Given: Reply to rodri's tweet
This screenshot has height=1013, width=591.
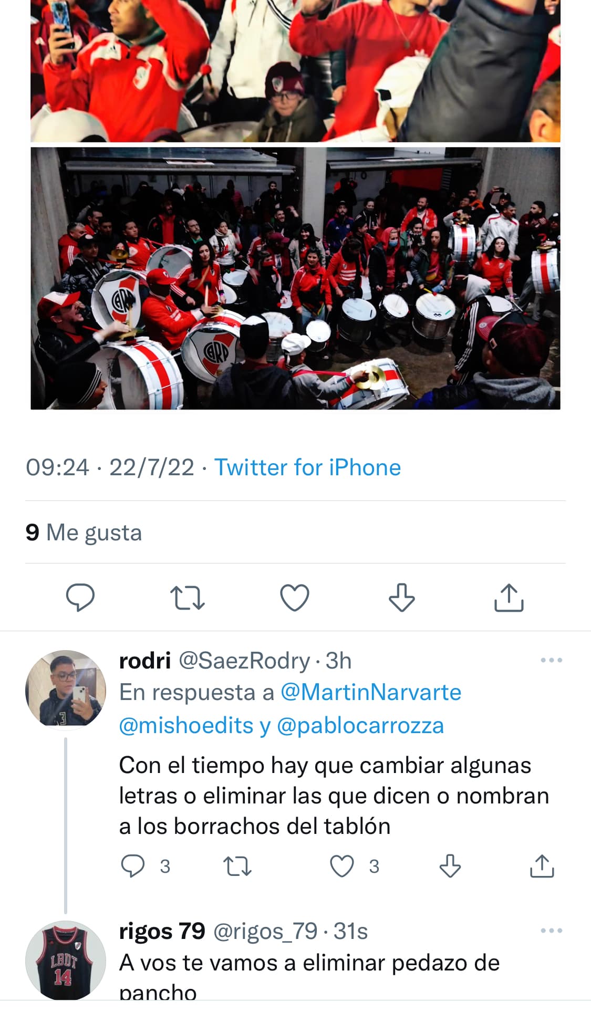Looking at the screenshot, I should (x=132, y=866).
